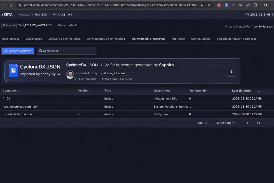
Task: Click the browser reload icon
Action: pyautogui.click(x=4, y=5)
